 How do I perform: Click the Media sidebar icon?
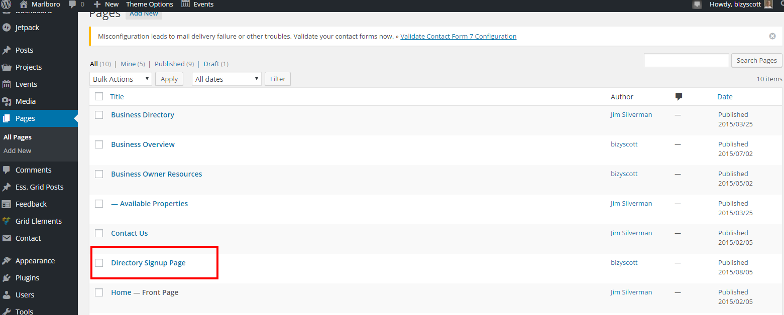7,101
